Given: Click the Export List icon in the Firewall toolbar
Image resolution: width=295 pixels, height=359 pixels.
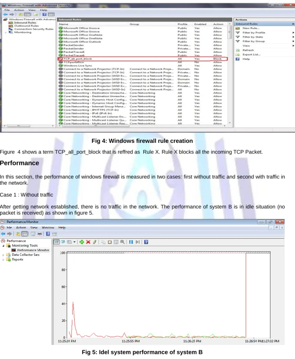Looking at the screenshot, I should [x=36, y=14].
